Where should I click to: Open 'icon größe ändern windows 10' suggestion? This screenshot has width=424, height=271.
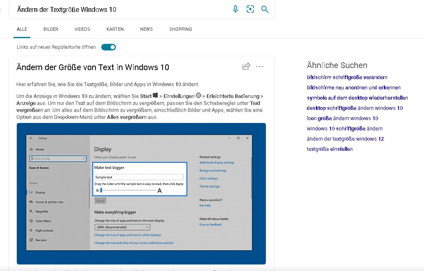click(342, 118)
